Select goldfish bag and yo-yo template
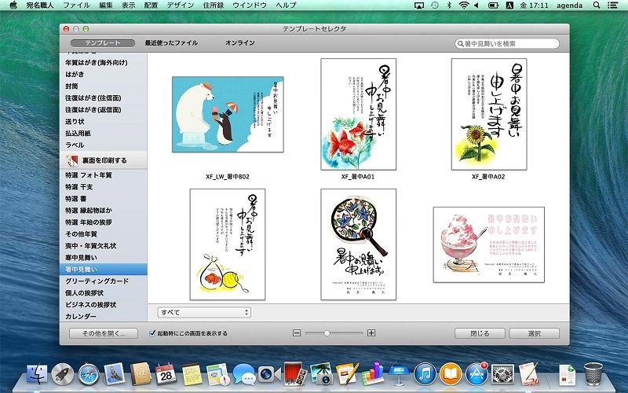 (228, 244)
